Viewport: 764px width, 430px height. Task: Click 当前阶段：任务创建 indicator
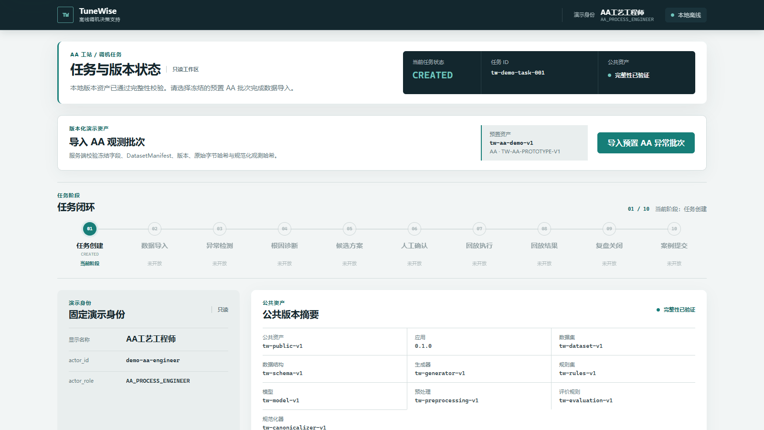point(681,209)
